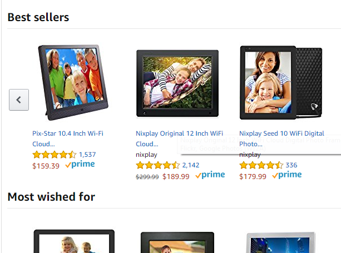
Task: Click the Nixplay Original 12 Inch product image
Action: (x=177, y=83)
